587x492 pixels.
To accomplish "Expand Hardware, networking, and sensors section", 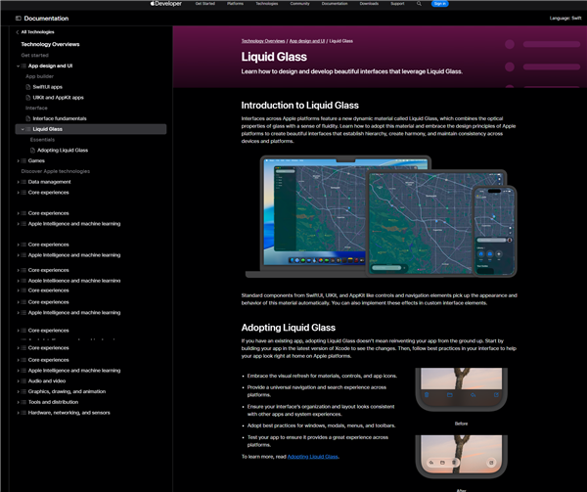I will click(x=18, y=413).
